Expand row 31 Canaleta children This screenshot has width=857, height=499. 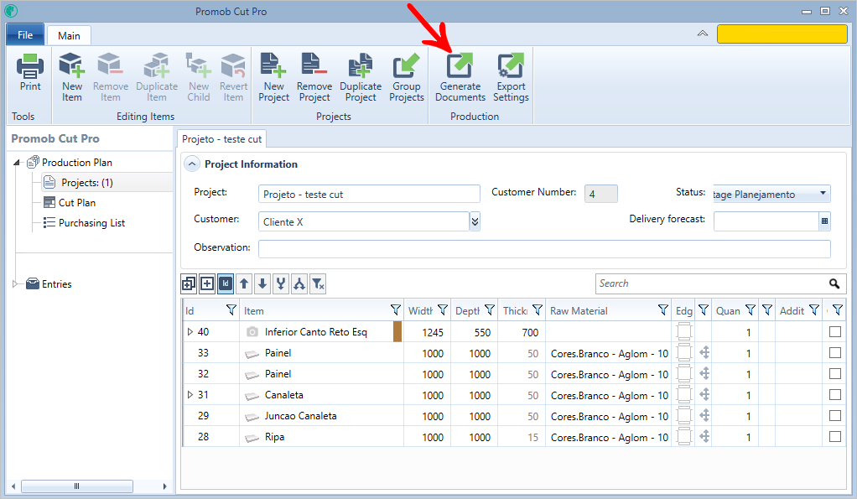tap(190, 395)
